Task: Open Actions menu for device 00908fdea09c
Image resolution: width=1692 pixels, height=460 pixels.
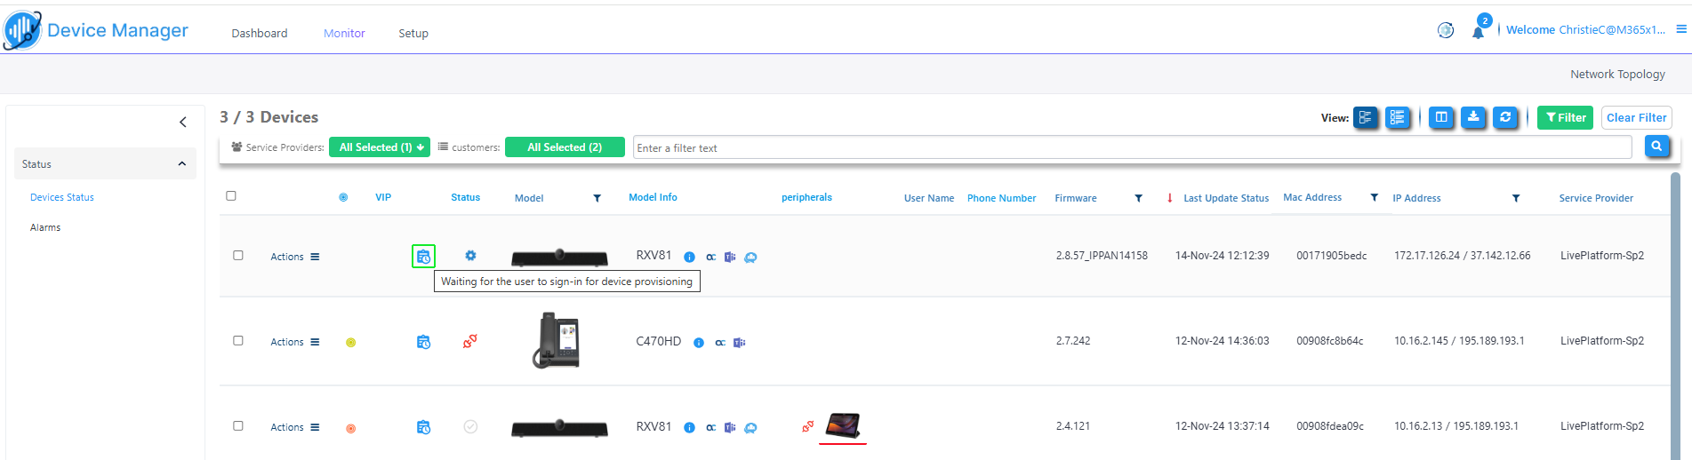Action: (x=295, y=427)
